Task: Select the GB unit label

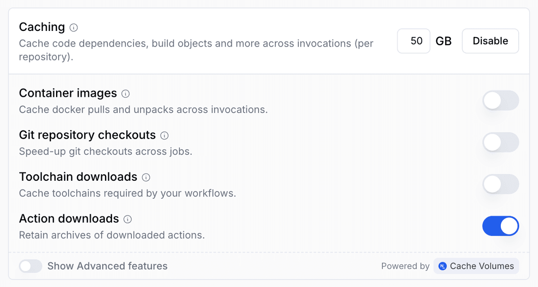Action: [x=444, y=41]
